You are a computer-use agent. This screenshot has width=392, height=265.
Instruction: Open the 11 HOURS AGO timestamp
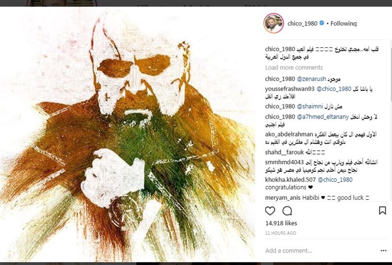(x=280, y=233)
